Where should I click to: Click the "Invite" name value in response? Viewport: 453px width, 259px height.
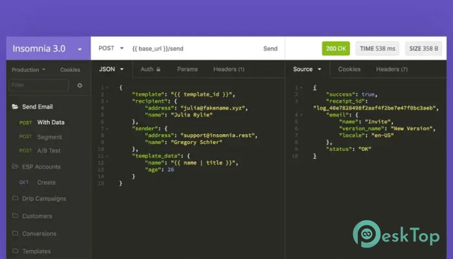pos(377,122)
